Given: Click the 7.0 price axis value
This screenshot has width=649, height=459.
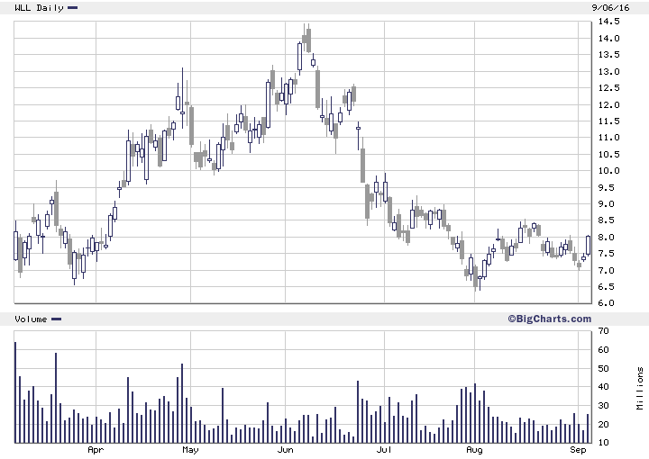Looking at the screenshot, I should tap(608, 271).
